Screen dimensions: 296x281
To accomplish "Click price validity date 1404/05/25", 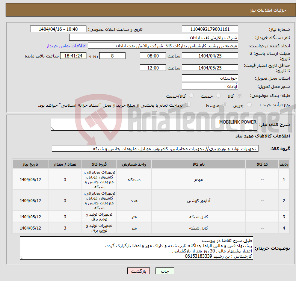I will pyautogui.click(x=210, y=68).
